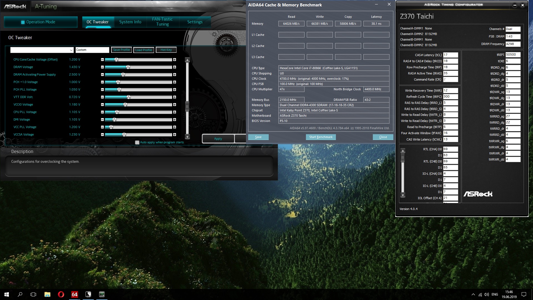This screenshot has height=300, width=533.
Task: Click Start Benchmark in AIDA64
Action: click(321, 137)
